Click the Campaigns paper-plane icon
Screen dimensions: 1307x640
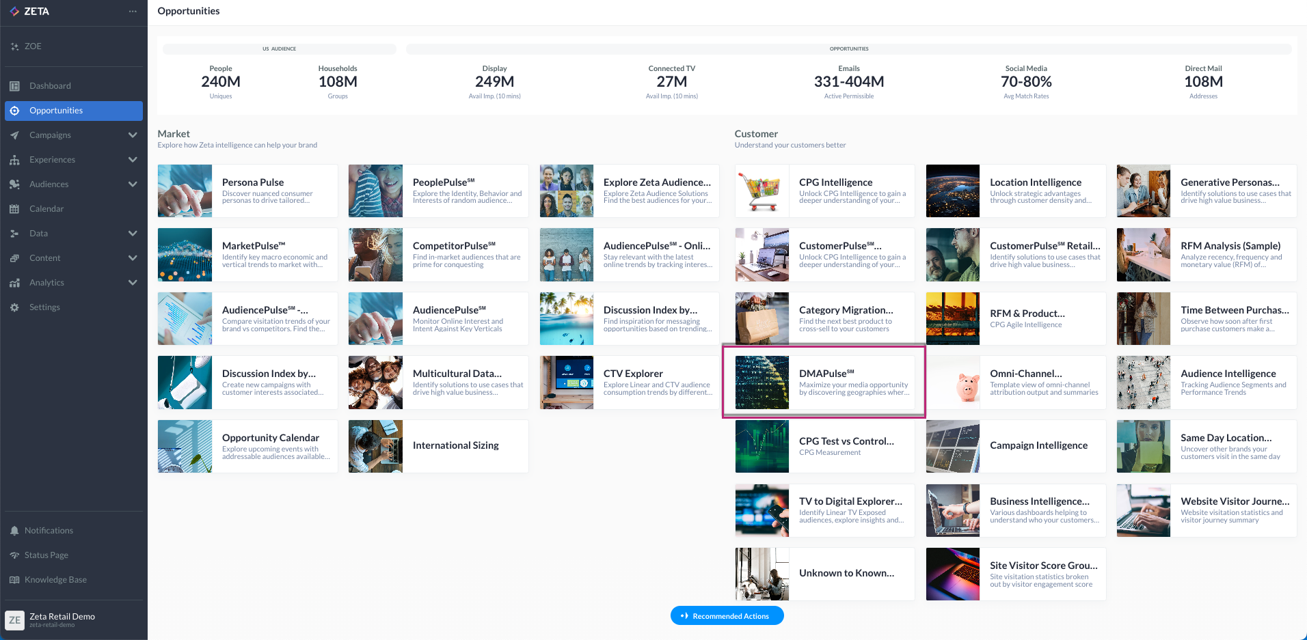(15, 135)
